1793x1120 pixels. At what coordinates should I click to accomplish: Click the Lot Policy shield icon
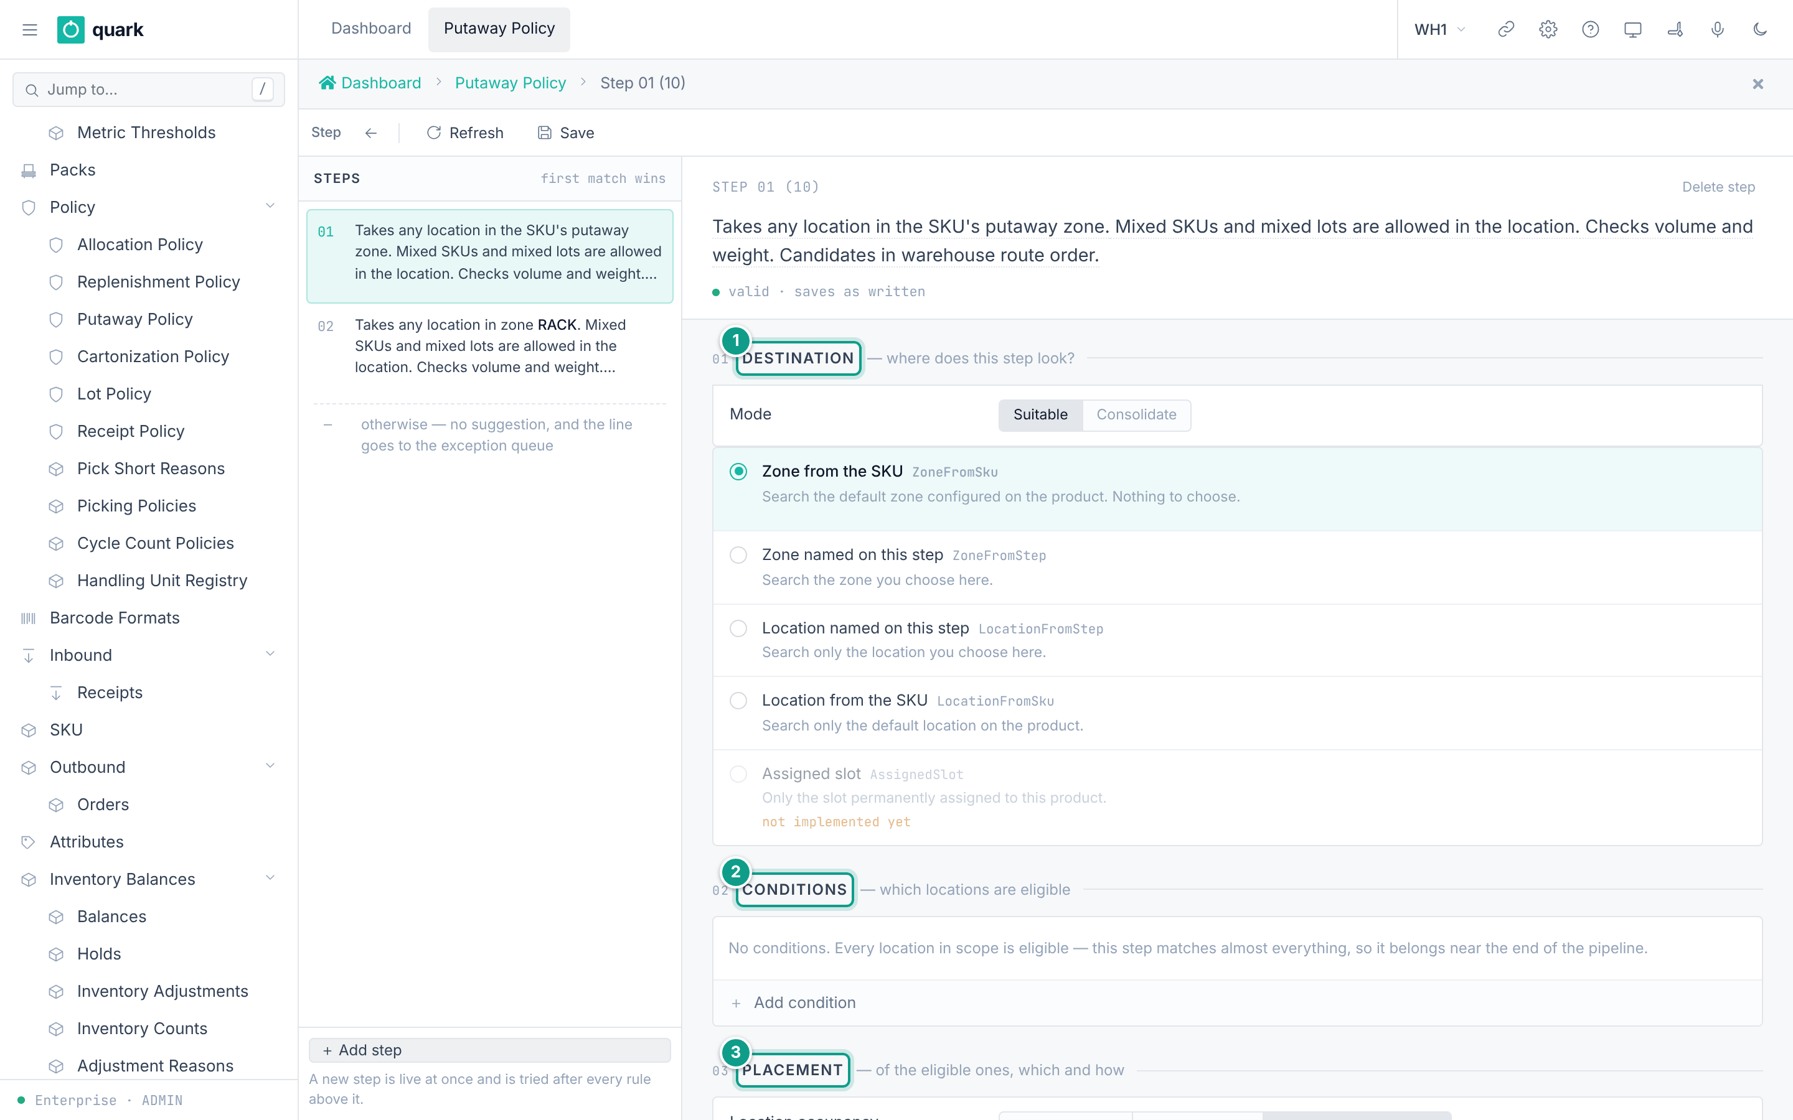coord(56,394)
